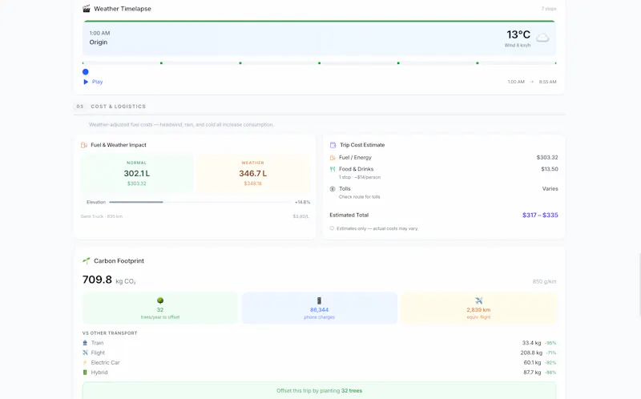Click the 13°C temperature reading
Screen dimensions: 641x399
(x=518, y=34)
